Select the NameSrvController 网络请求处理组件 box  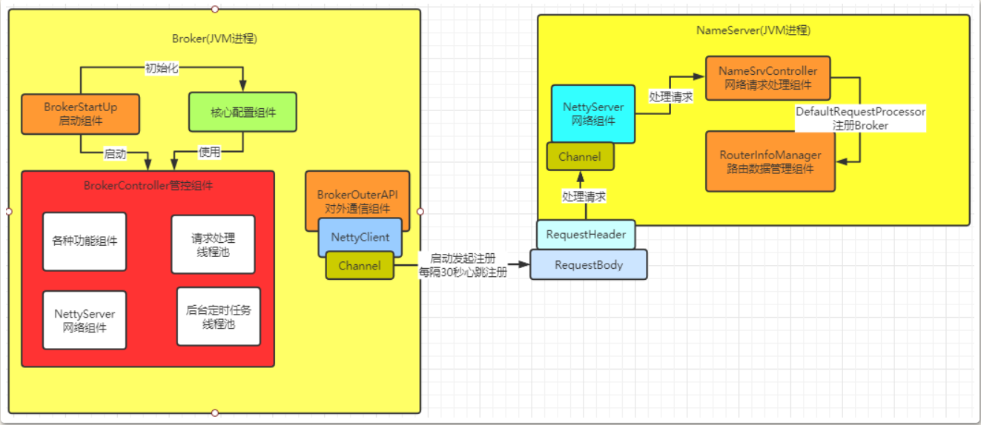point(768,78)
